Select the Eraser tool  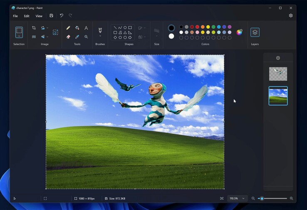coord(68,37)
